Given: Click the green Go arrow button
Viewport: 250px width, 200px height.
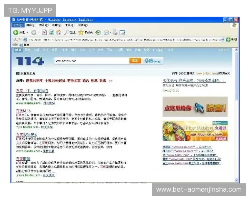Looking at the screenshot, I should [x=228, y=39].
